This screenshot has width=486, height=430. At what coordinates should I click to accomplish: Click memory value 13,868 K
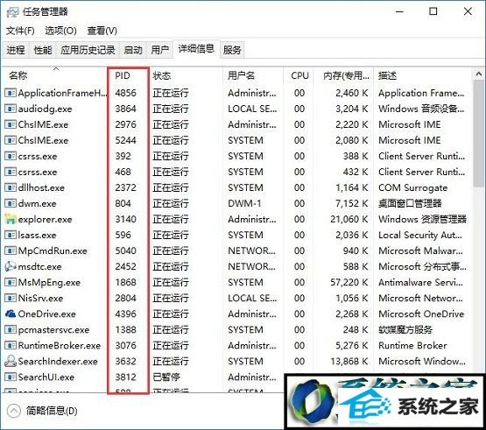click(349, 361)
